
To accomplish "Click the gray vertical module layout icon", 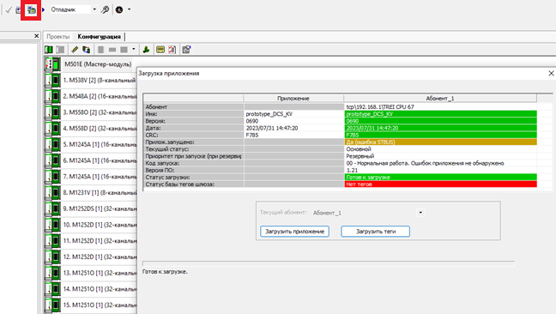I will pyautogui.click(x=101, y=50).
